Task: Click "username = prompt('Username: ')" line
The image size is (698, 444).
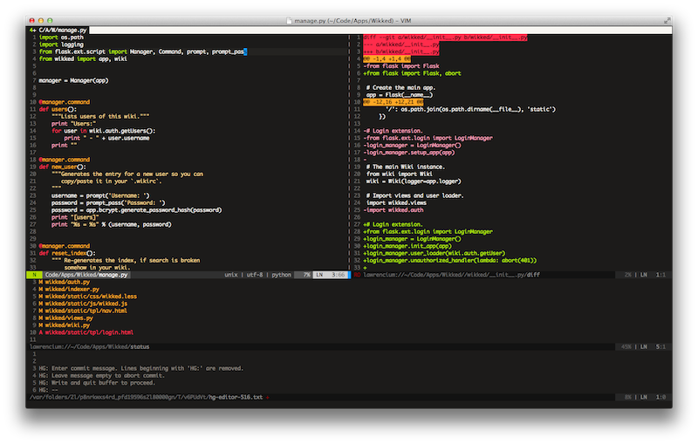Action: coord(100,195)
